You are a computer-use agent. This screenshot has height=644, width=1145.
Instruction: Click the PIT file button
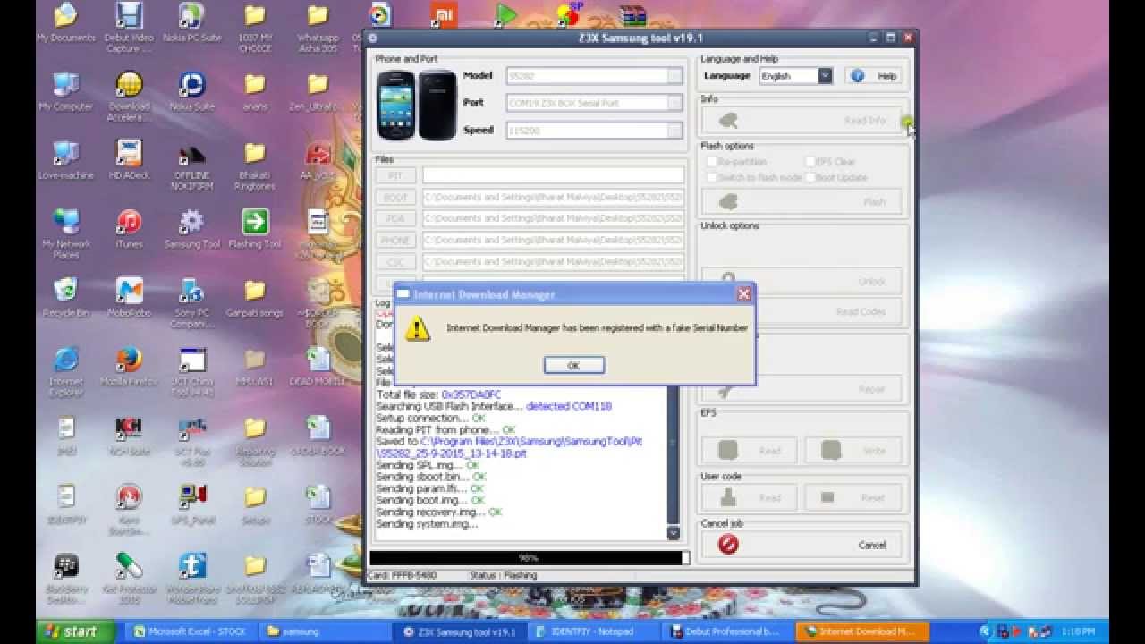(395, 176)
